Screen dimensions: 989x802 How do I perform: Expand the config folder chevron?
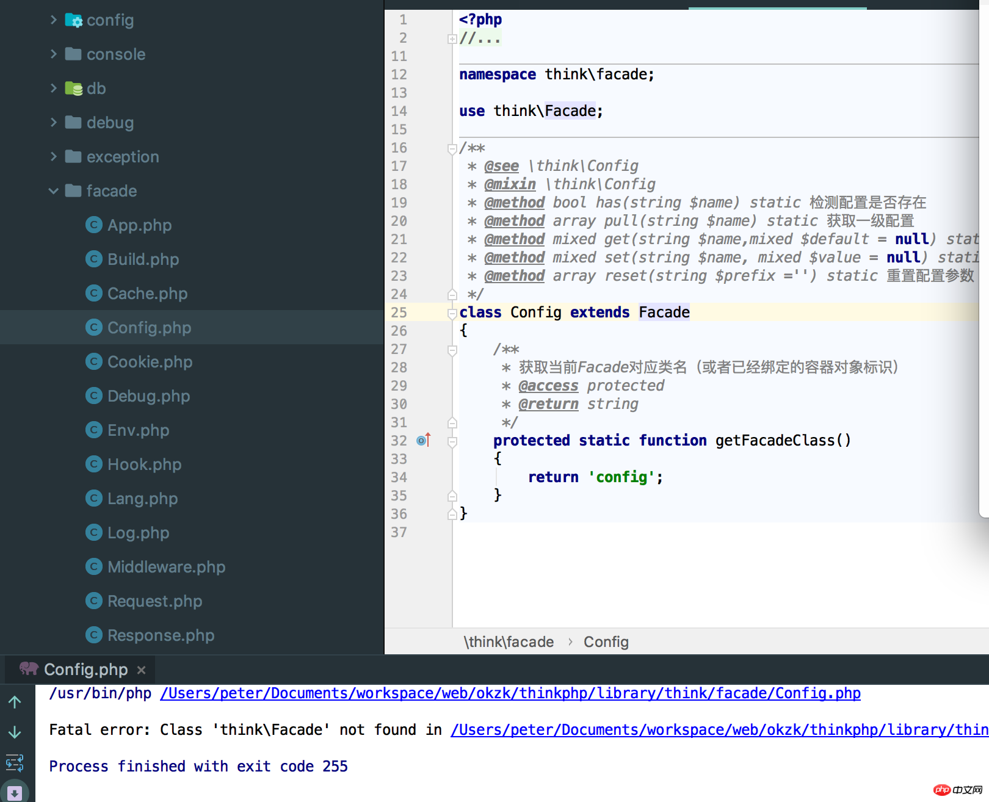click(54, 20)
